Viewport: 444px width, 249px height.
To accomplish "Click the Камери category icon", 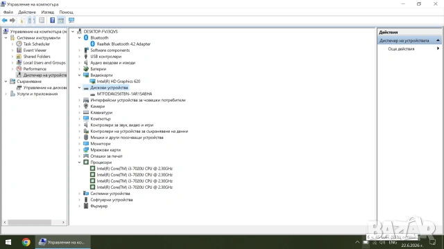I will pos(86,106).
